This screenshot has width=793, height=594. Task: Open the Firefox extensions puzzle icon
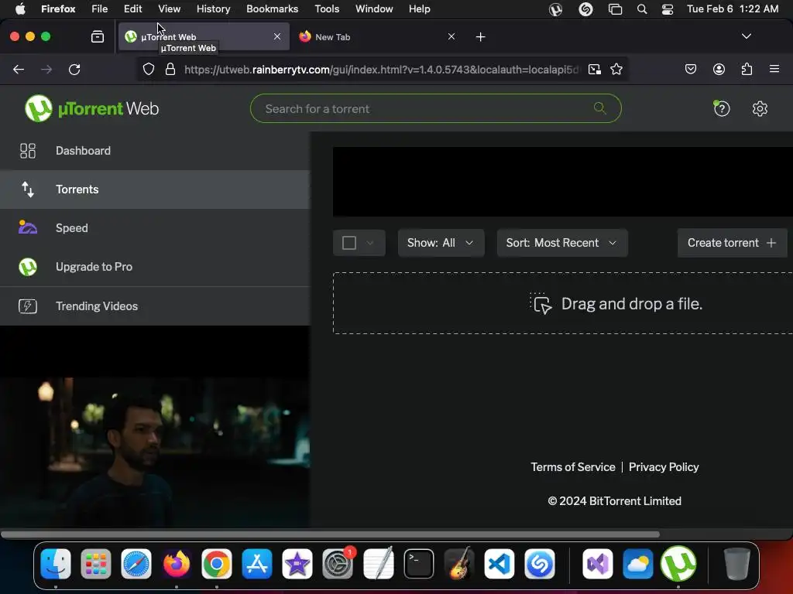pyautogui.click(x=747, y=69)
